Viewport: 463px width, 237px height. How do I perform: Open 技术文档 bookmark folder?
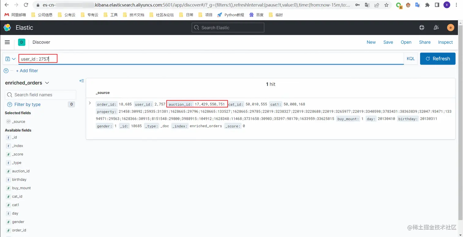click(x=133, y=15)
